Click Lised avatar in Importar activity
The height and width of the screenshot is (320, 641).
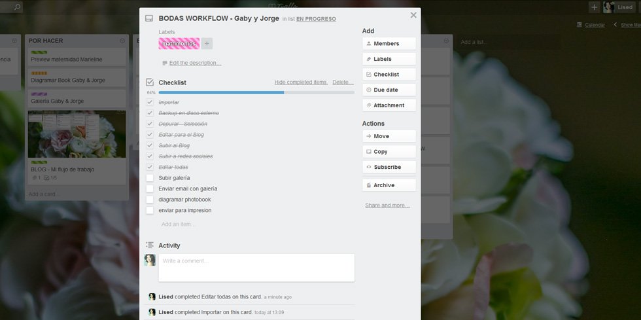[152, 311]
